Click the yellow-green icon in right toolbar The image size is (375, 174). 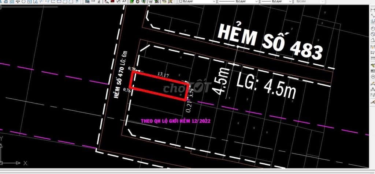click(372, 65)
